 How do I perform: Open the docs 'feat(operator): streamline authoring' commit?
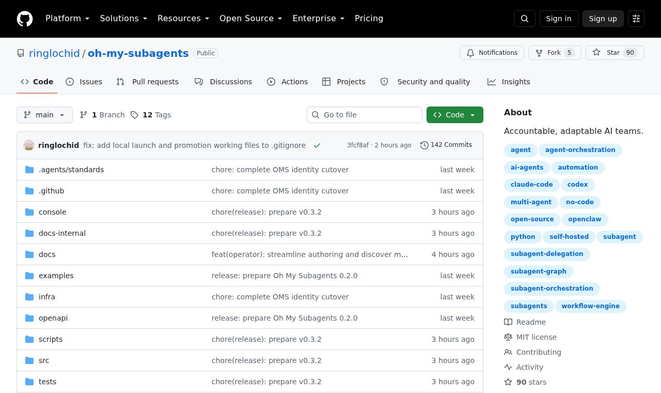point(310,254)
